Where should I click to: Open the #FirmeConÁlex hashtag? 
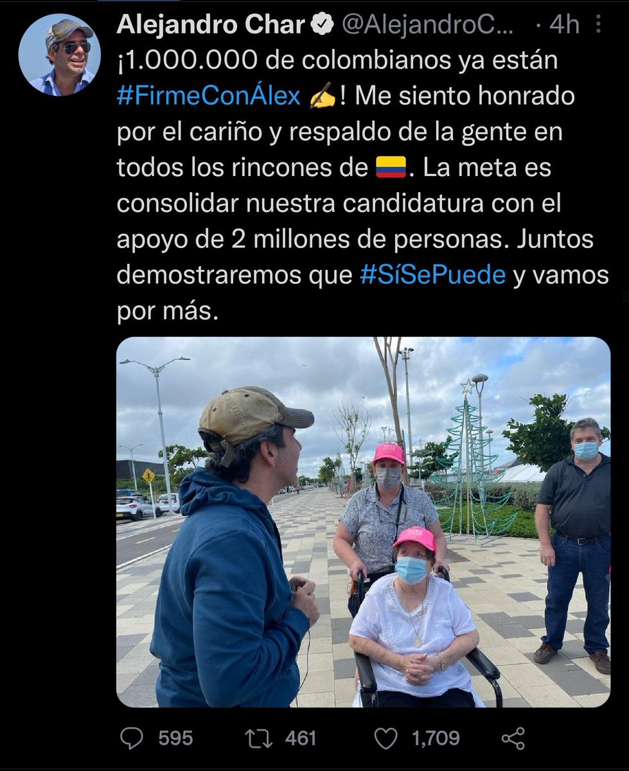tap(209, 96)
